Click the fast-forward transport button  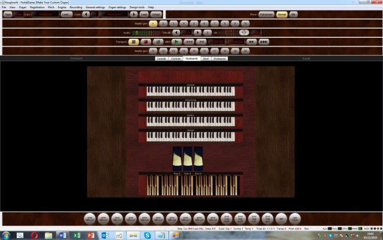[251, 41]
